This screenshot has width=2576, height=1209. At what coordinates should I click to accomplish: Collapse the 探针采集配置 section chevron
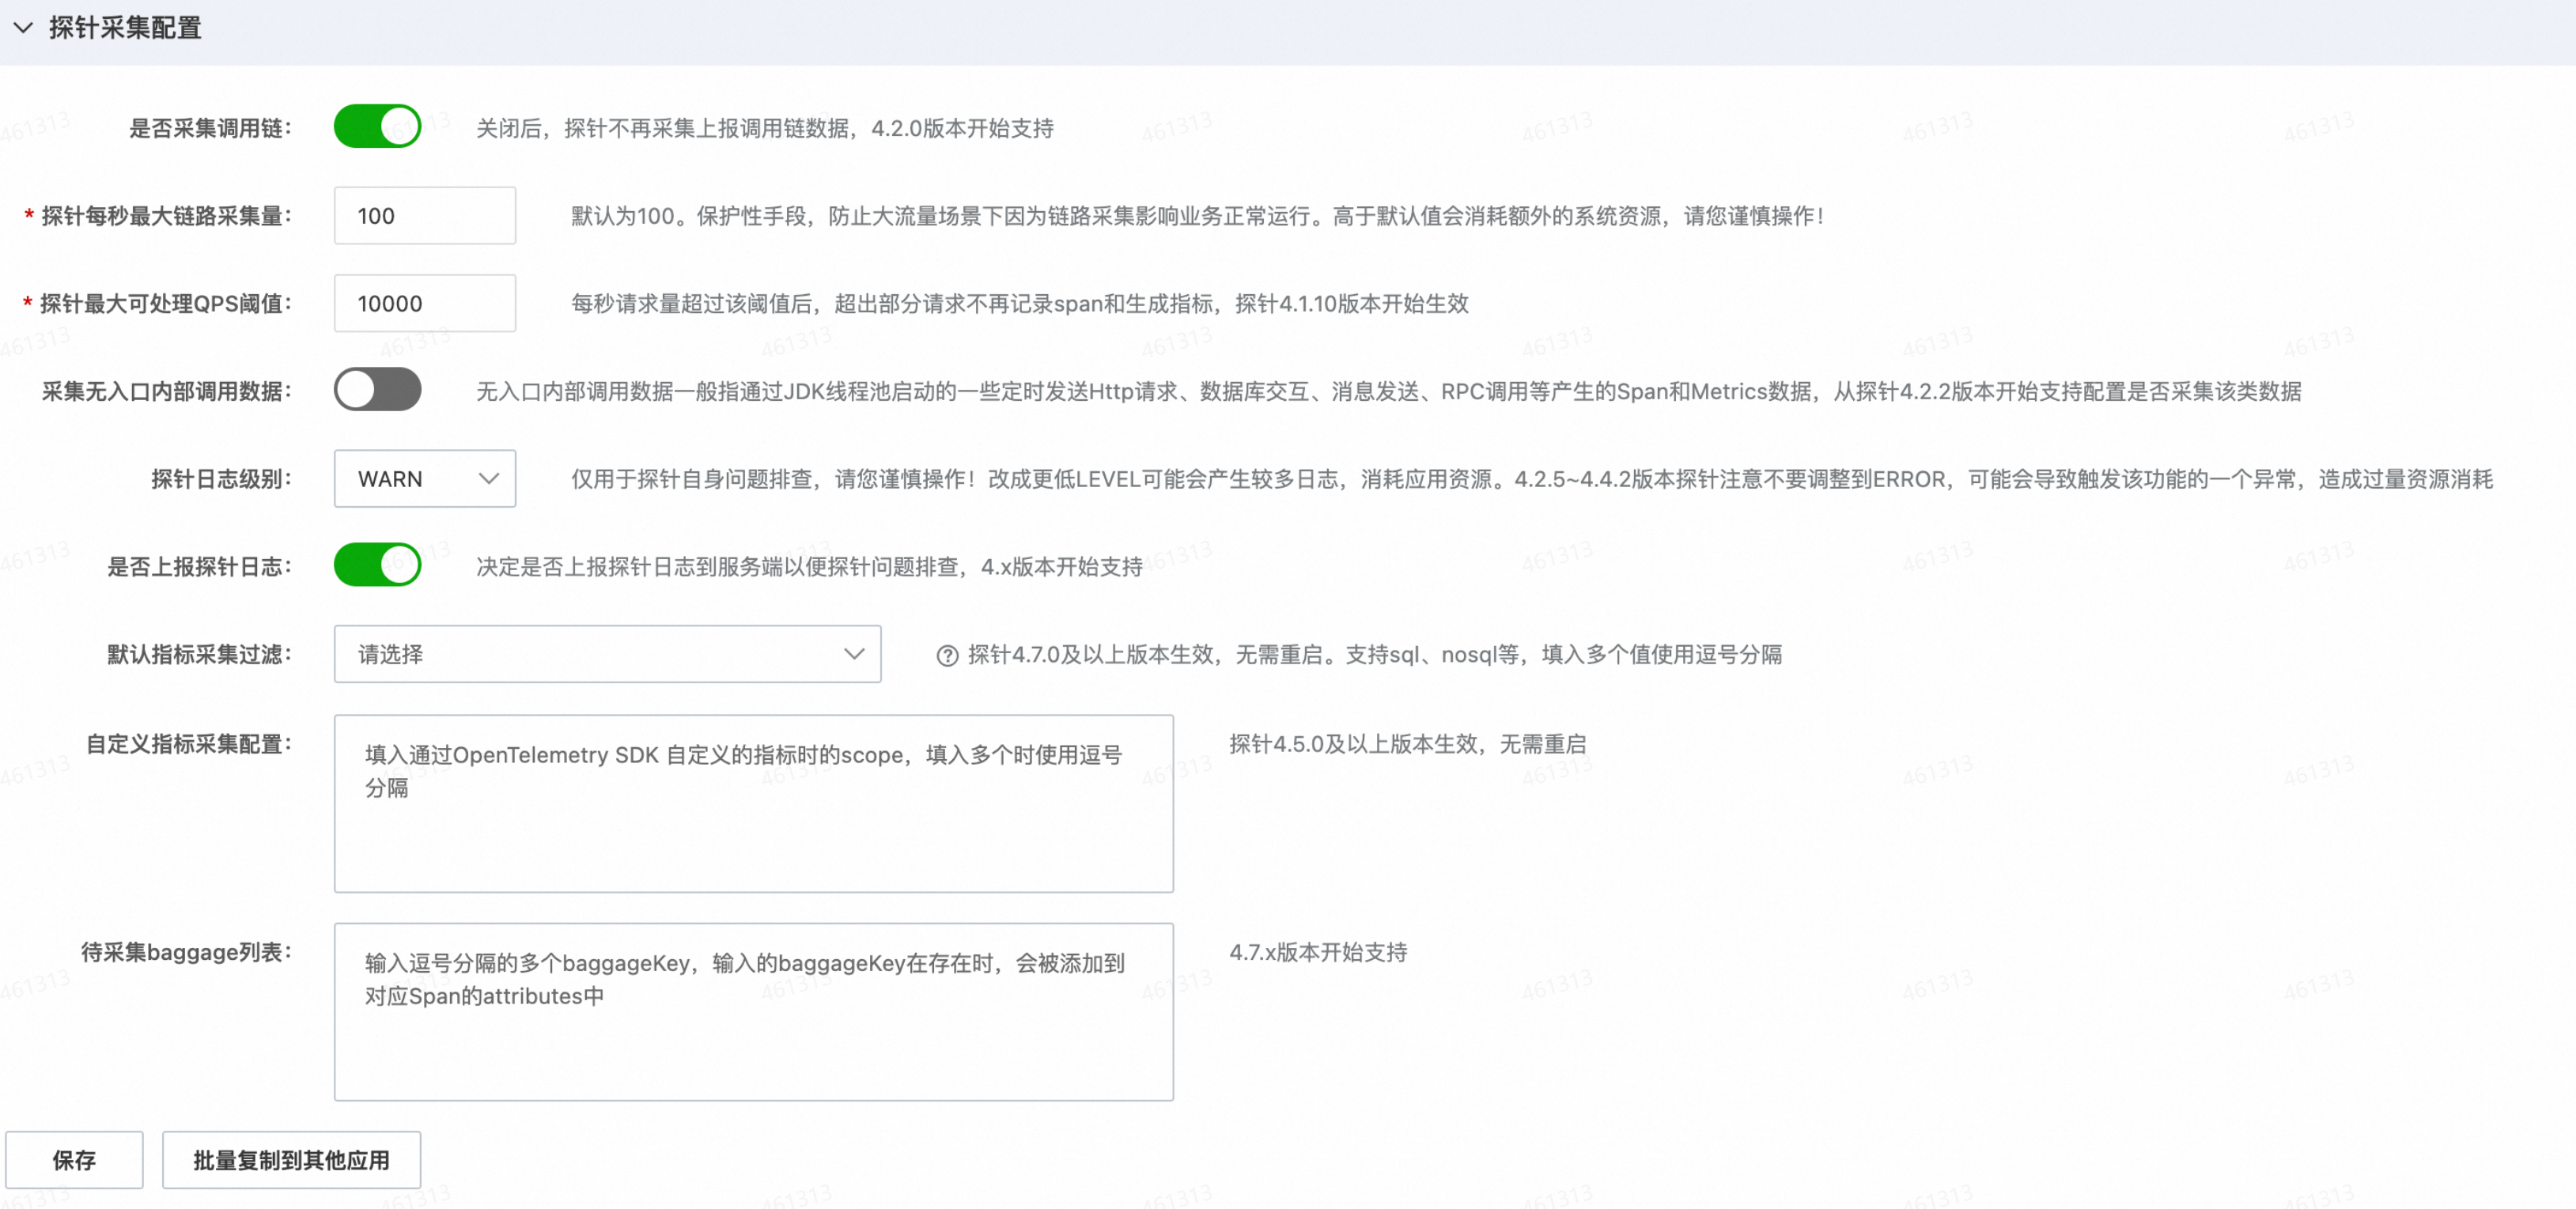(23, 28)
